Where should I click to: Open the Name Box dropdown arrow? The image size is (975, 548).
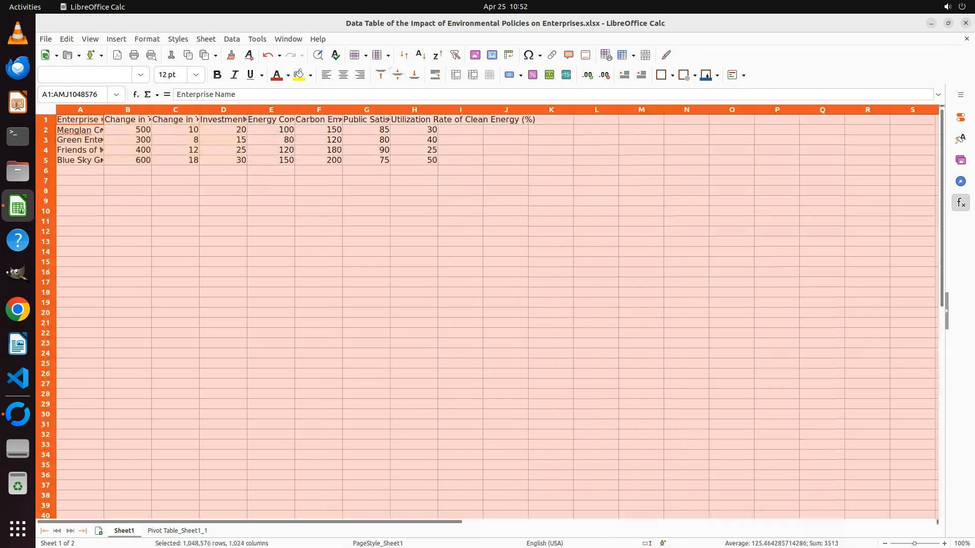[x=116, y=94]
